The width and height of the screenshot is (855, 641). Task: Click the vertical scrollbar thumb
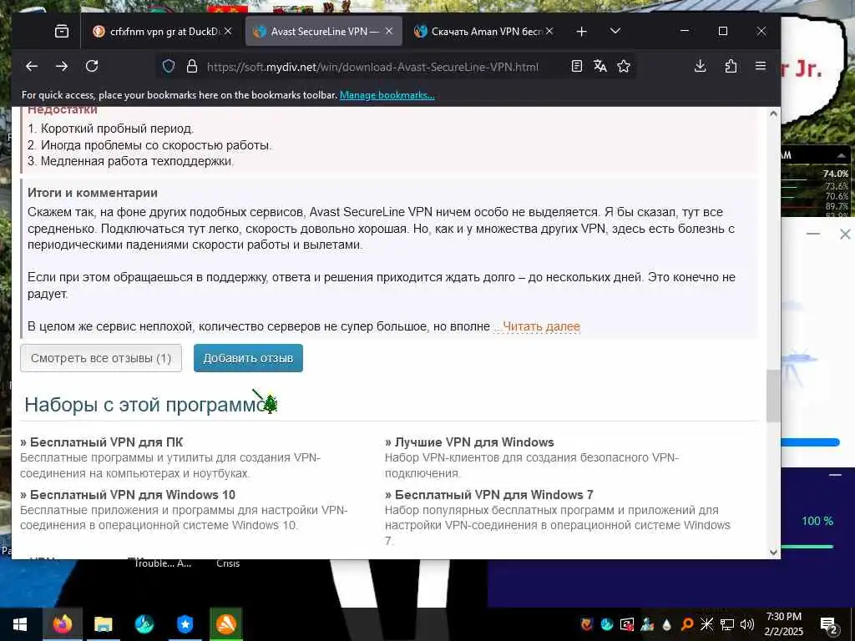click(x=773, y=396)
